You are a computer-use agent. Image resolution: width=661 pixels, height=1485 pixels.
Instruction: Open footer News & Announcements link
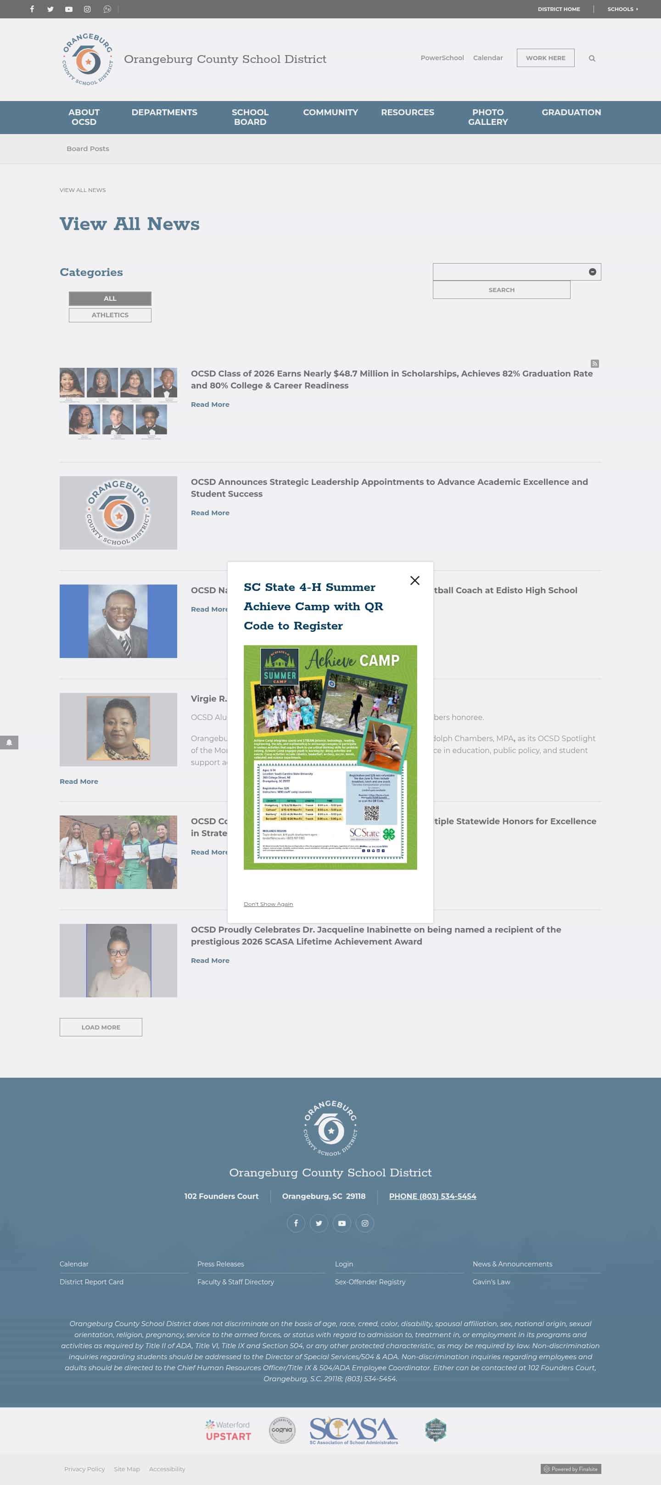(512, 1264)
